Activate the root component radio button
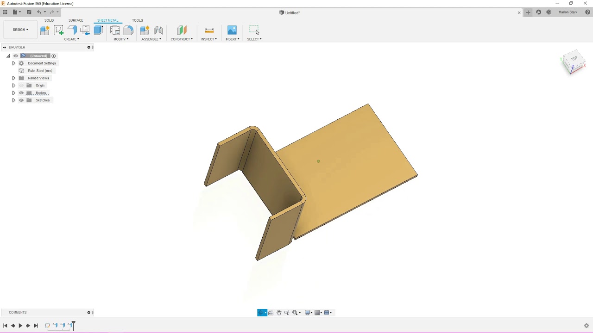The image size is (593, 333). (53, 56)
